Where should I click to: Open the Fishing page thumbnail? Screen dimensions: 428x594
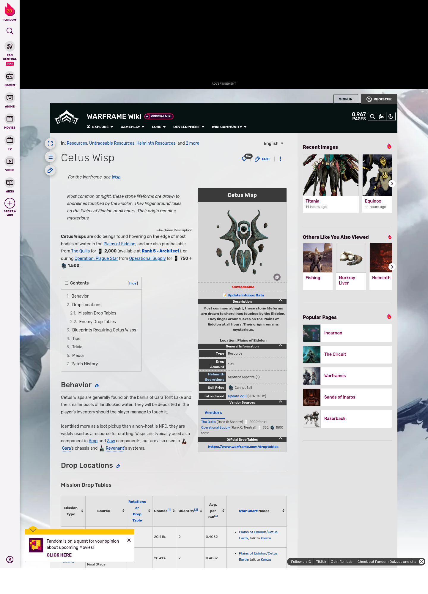[x=318, y=258]
